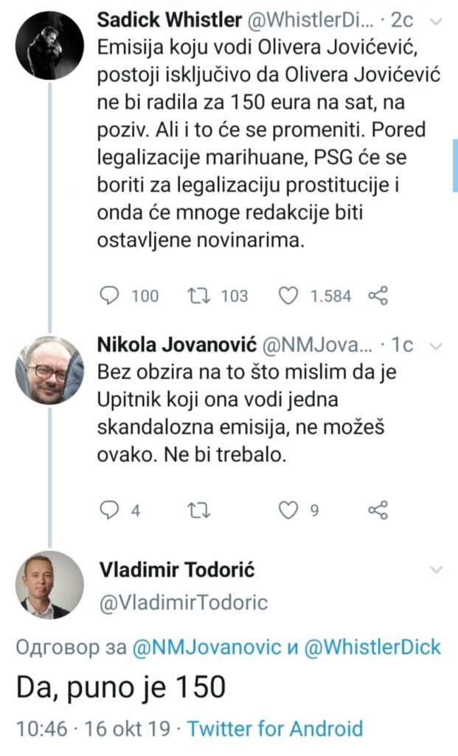Like Sadick Whistler's tweet
The image size is (458, 756).
288,296
